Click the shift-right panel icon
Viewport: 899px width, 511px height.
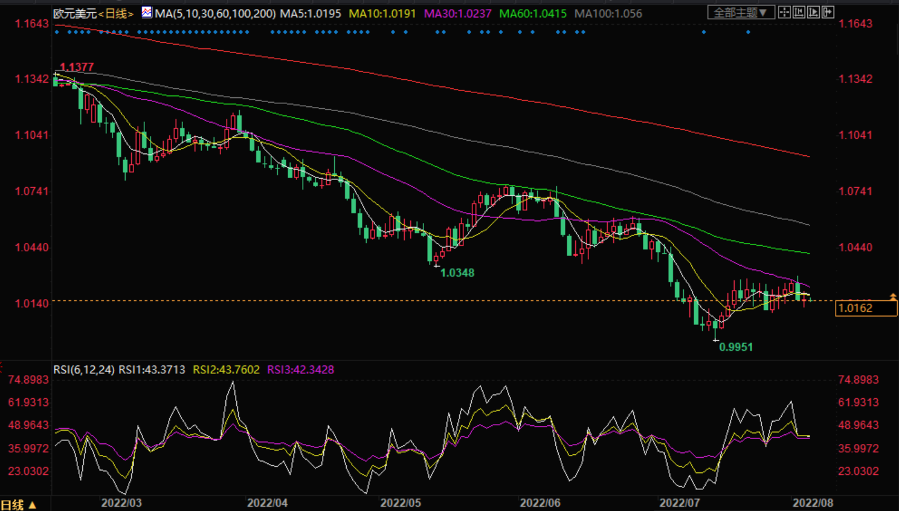(x=828, y=12)
